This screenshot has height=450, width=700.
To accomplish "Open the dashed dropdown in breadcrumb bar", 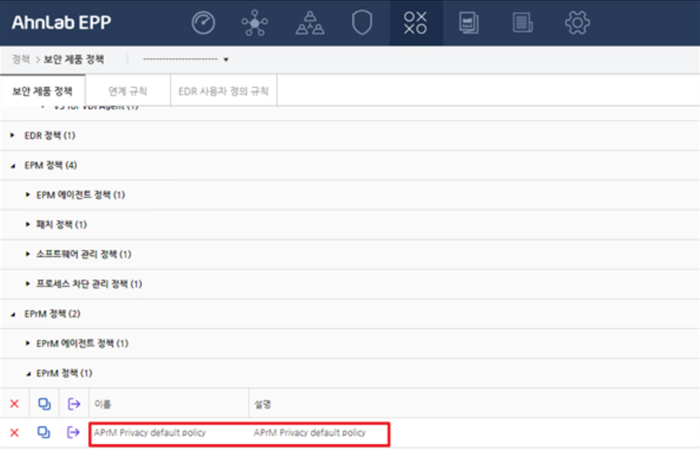I will coord(185,59).
